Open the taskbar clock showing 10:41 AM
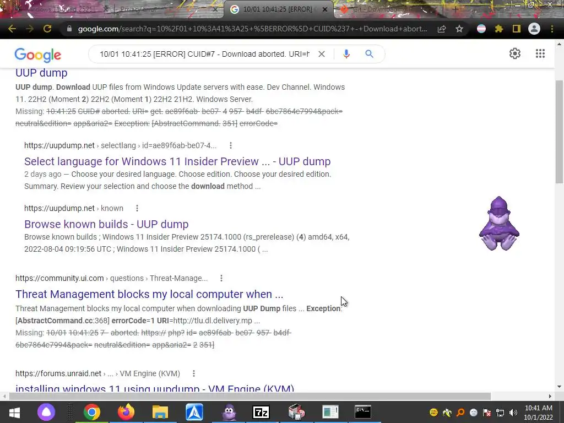This screenshot has height=423, width=564. point(539,413)
